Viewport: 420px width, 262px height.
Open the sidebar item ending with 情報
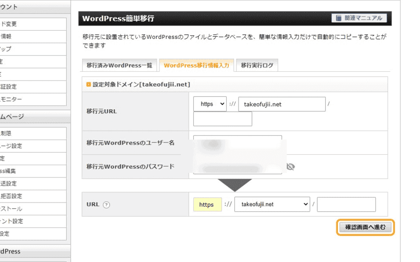[33, 36]
